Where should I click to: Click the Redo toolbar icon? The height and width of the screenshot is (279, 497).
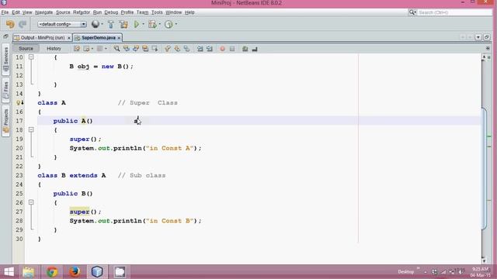tap(23, 24)
